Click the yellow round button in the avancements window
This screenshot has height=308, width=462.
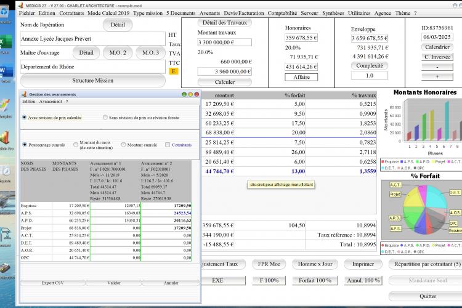click(190, 94)
